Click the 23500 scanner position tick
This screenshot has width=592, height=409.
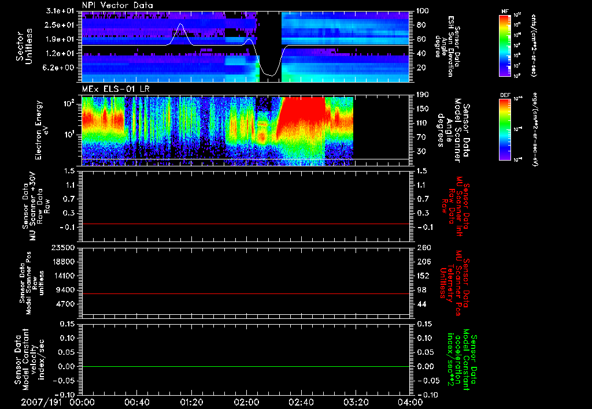click(62, 247)
